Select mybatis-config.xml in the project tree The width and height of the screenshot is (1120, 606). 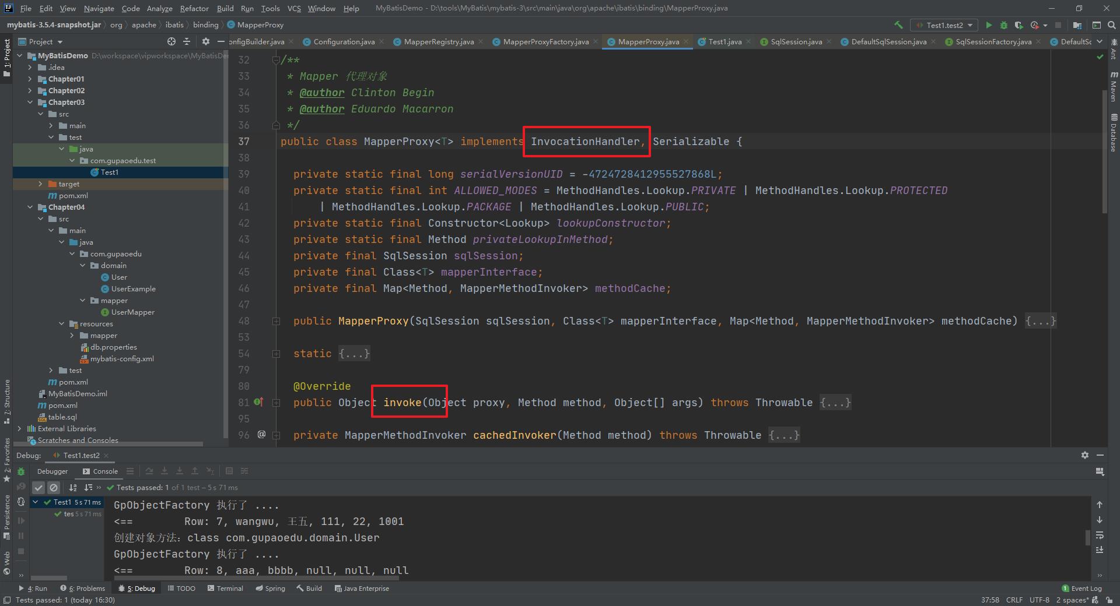click(122, 359)
